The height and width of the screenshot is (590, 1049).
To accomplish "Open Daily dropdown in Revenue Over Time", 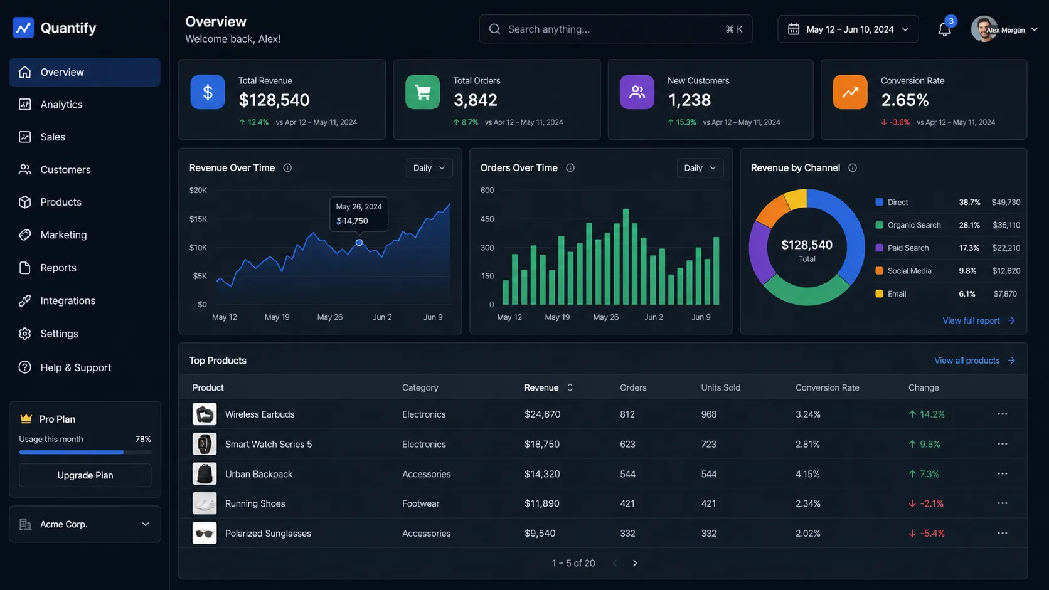I will pyautogui.click(x=429, y=167).
